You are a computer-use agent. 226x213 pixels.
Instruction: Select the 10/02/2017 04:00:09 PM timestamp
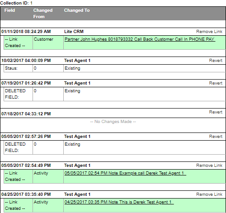tap(26, 61)
